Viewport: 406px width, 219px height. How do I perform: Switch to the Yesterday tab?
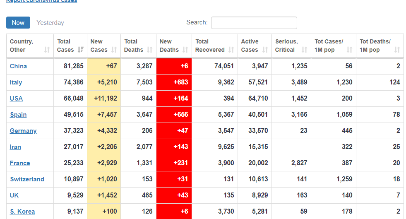[50, 23]
